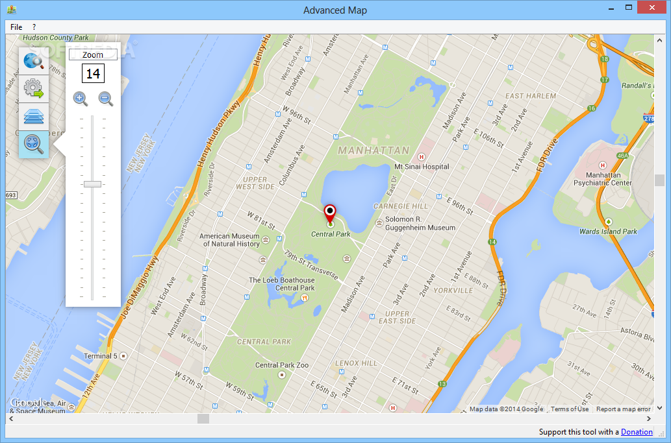The width and height of the screenshot is (671, 443).
Task: Click vertical scrollbar up arrow
Action: 659,40
